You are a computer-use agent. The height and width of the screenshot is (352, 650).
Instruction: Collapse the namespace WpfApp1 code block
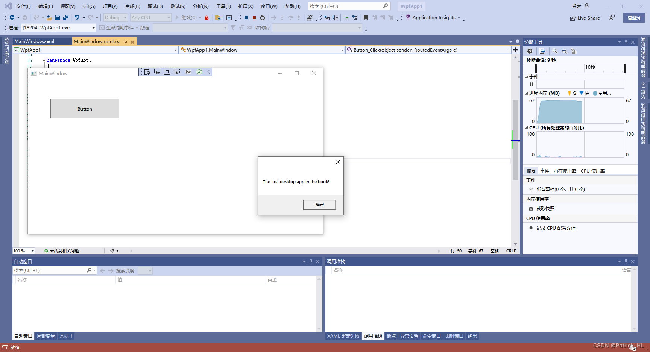(x=44, y=60)
